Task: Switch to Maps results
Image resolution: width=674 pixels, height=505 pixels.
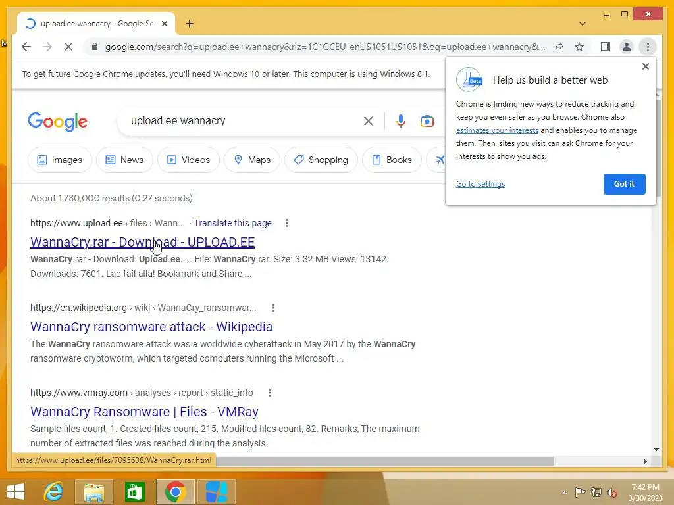Action: [252, 160]
